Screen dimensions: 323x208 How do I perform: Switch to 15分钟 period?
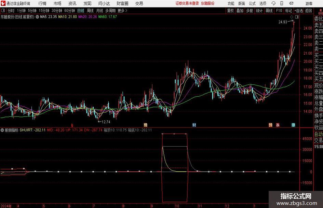44,11
